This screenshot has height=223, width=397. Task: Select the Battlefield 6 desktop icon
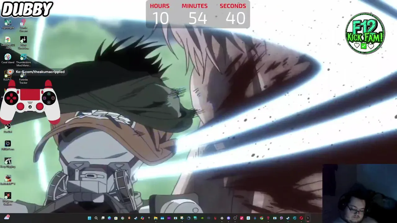[x=8, y=180]
